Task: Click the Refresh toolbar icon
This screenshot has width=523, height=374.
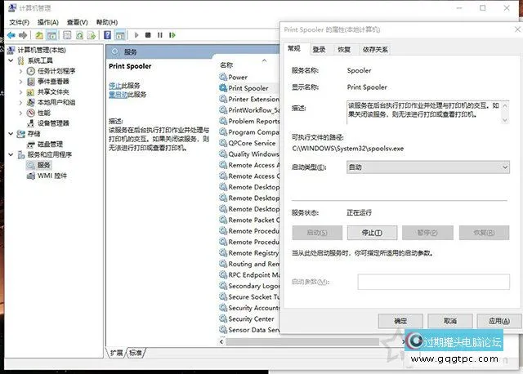Action: point(80,35)
